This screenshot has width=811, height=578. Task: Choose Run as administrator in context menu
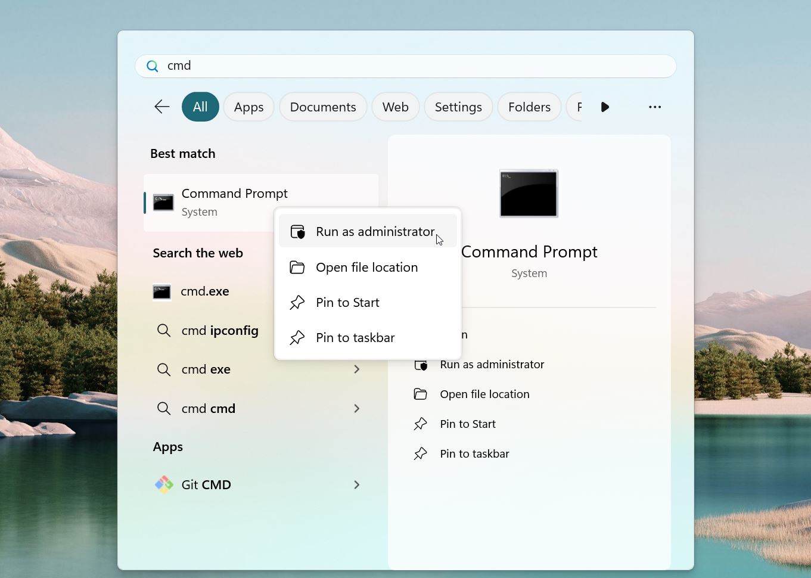(x=368, y=231)
